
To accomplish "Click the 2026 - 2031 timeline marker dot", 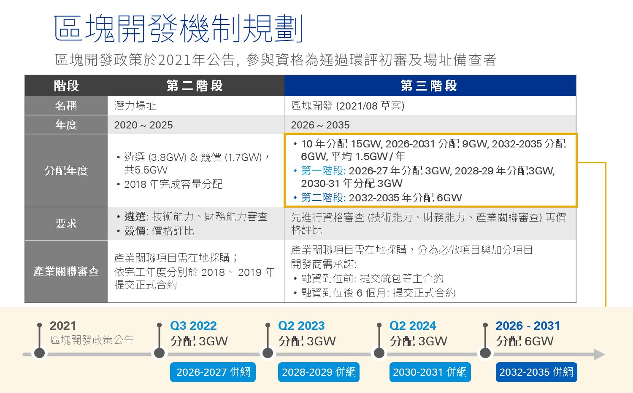I will 486,353.
